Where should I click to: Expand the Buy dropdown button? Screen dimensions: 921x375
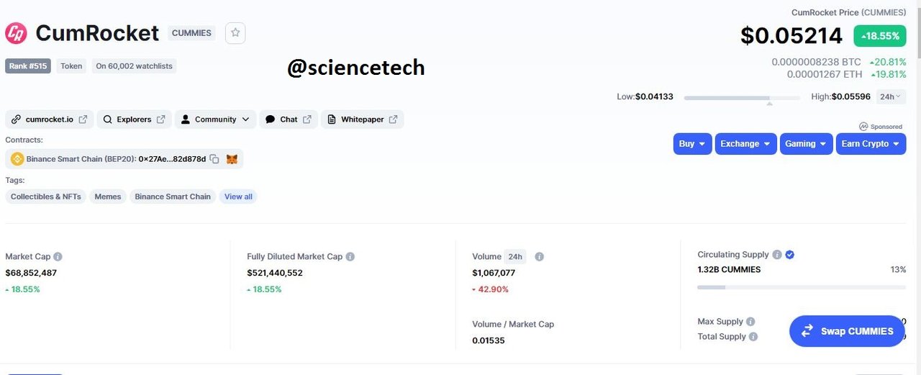[693, 144]
